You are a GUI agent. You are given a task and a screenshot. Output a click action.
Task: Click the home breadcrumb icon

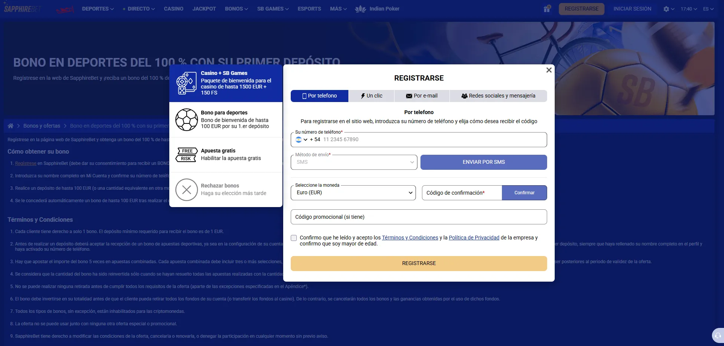point(11,126)
